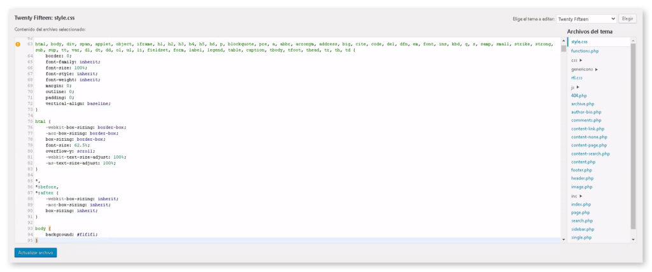The image size is (652, 272).
Task: Click line number 75 in the gutter
Action: [x=30, y=122]
